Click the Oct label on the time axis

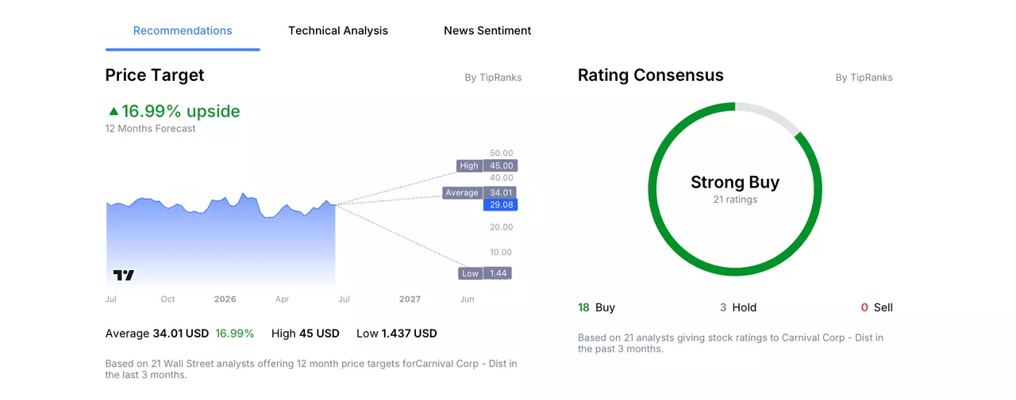pos(167,299)
